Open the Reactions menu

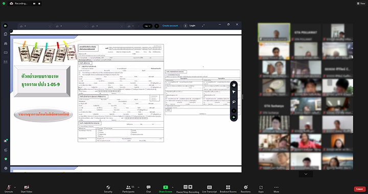[245, 188]
